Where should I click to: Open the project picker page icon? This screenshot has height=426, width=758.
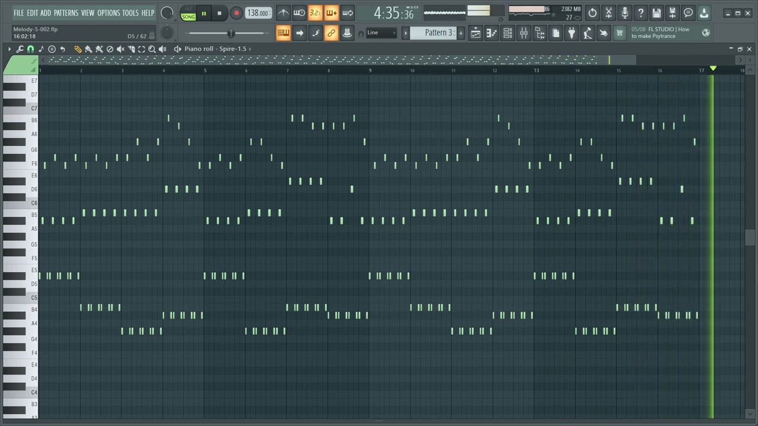555,33
